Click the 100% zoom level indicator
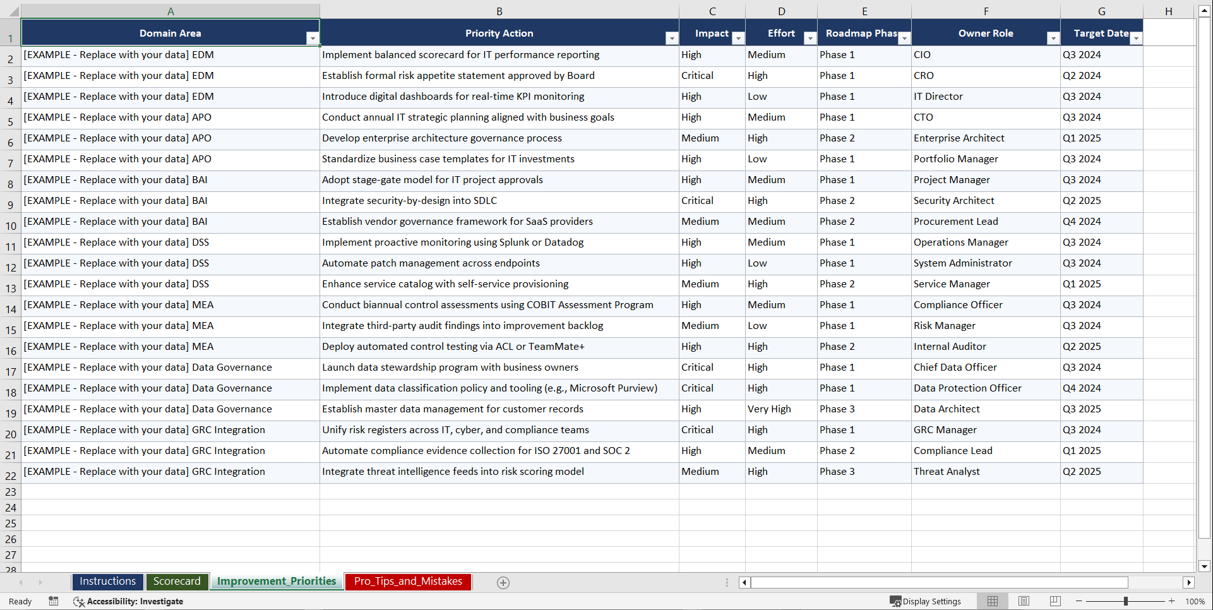The height and width of the screenshot is (610, 1213). (x=1196, y=601)
